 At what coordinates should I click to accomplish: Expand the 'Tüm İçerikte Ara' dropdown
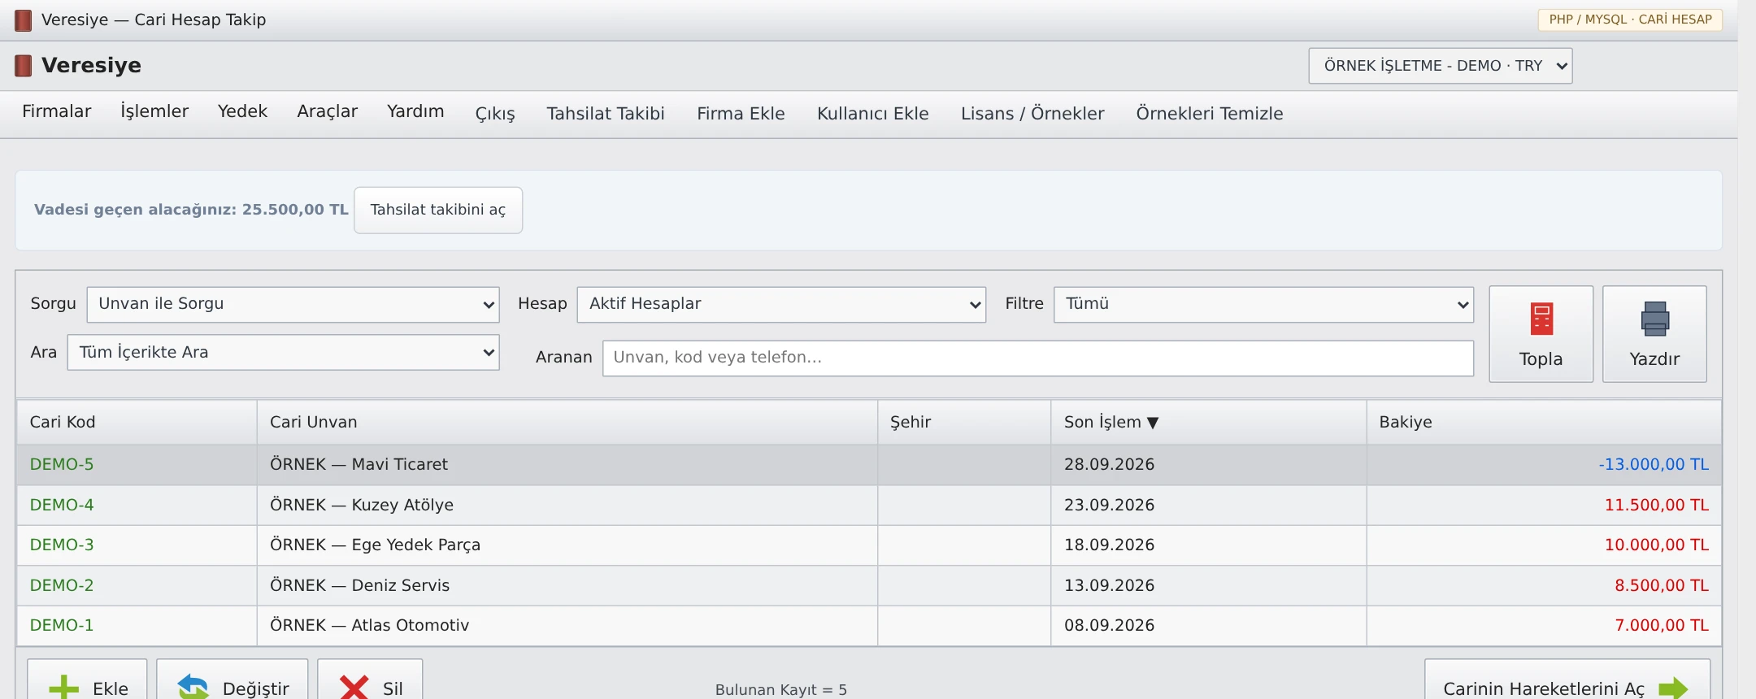pos(283,353)
